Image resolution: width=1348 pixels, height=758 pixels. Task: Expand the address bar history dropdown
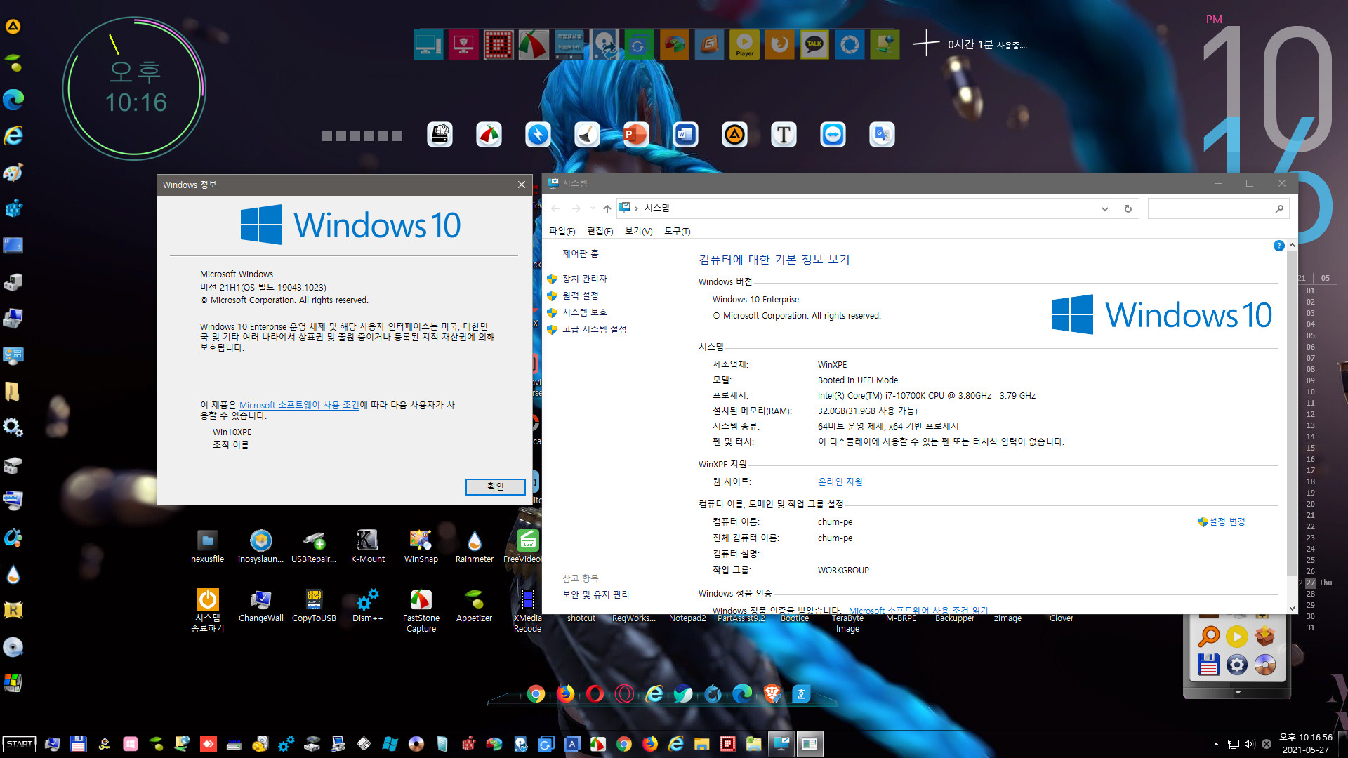[1104, 208]
